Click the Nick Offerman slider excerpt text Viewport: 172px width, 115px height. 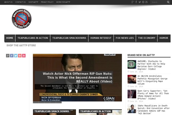pos(69,87)
